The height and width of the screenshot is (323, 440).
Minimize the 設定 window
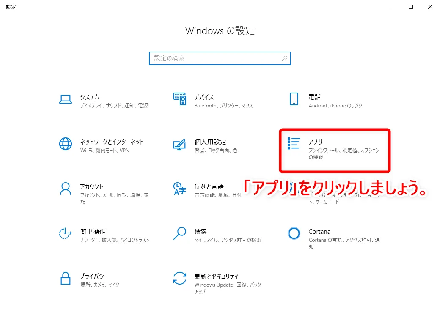click(x=391, y=7)
